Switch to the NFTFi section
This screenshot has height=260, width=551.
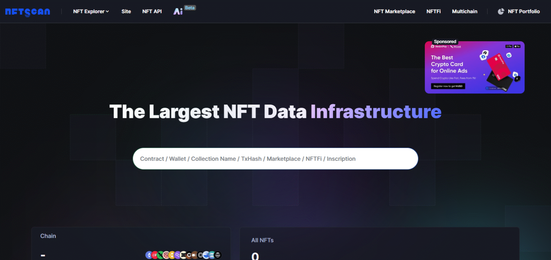(433, 11)
